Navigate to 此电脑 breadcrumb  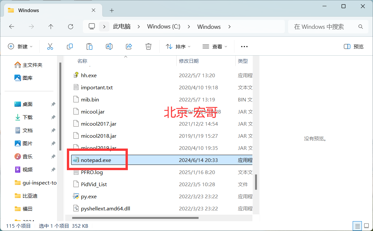coord(122,27)
